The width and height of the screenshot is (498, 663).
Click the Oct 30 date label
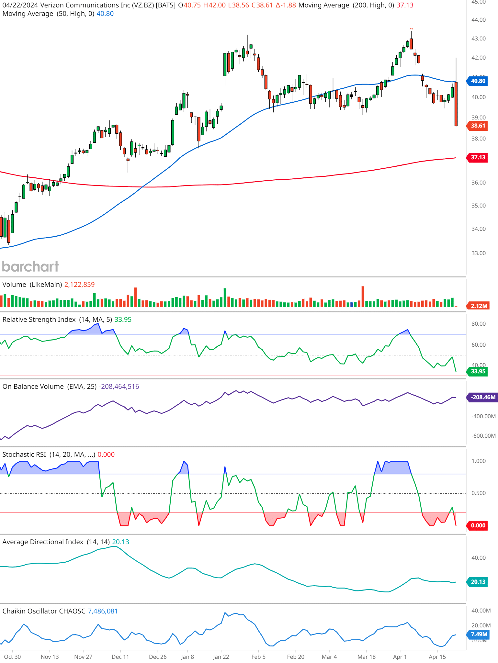pos(12,657)
